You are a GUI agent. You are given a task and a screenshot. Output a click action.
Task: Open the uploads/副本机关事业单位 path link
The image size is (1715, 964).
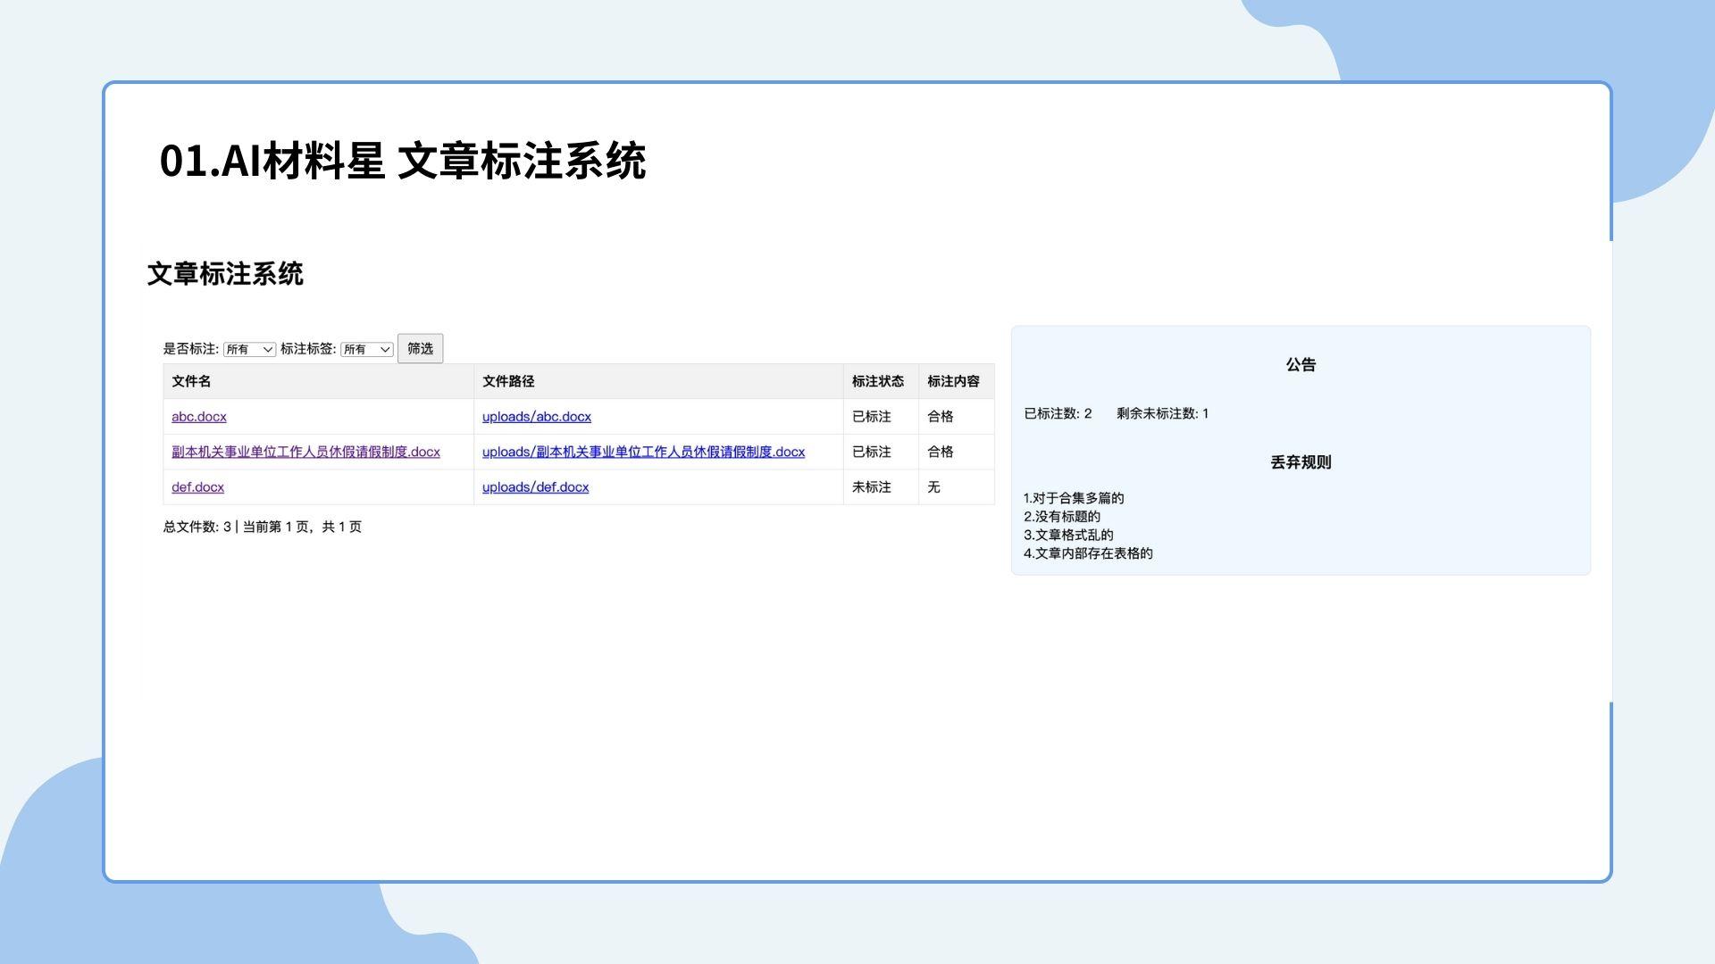tap(643, 452)
